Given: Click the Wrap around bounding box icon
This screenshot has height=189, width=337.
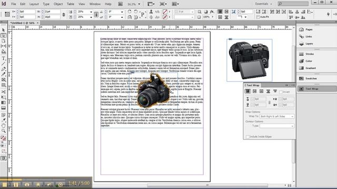Looking at the screenshot, I should click(255, 91).
